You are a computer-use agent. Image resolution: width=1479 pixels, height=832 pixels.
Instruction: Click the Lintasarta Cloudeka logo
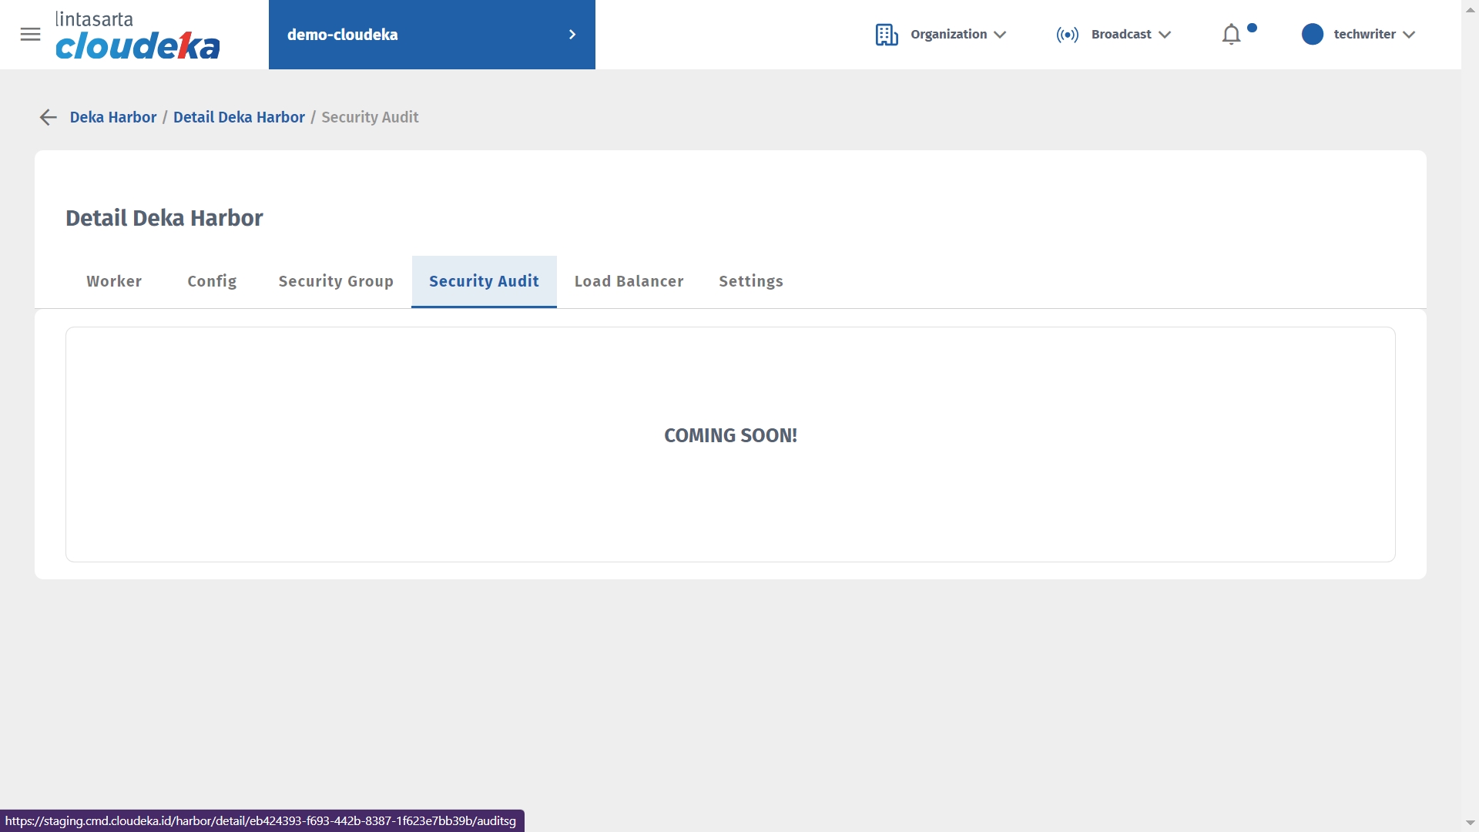[137, 36]
